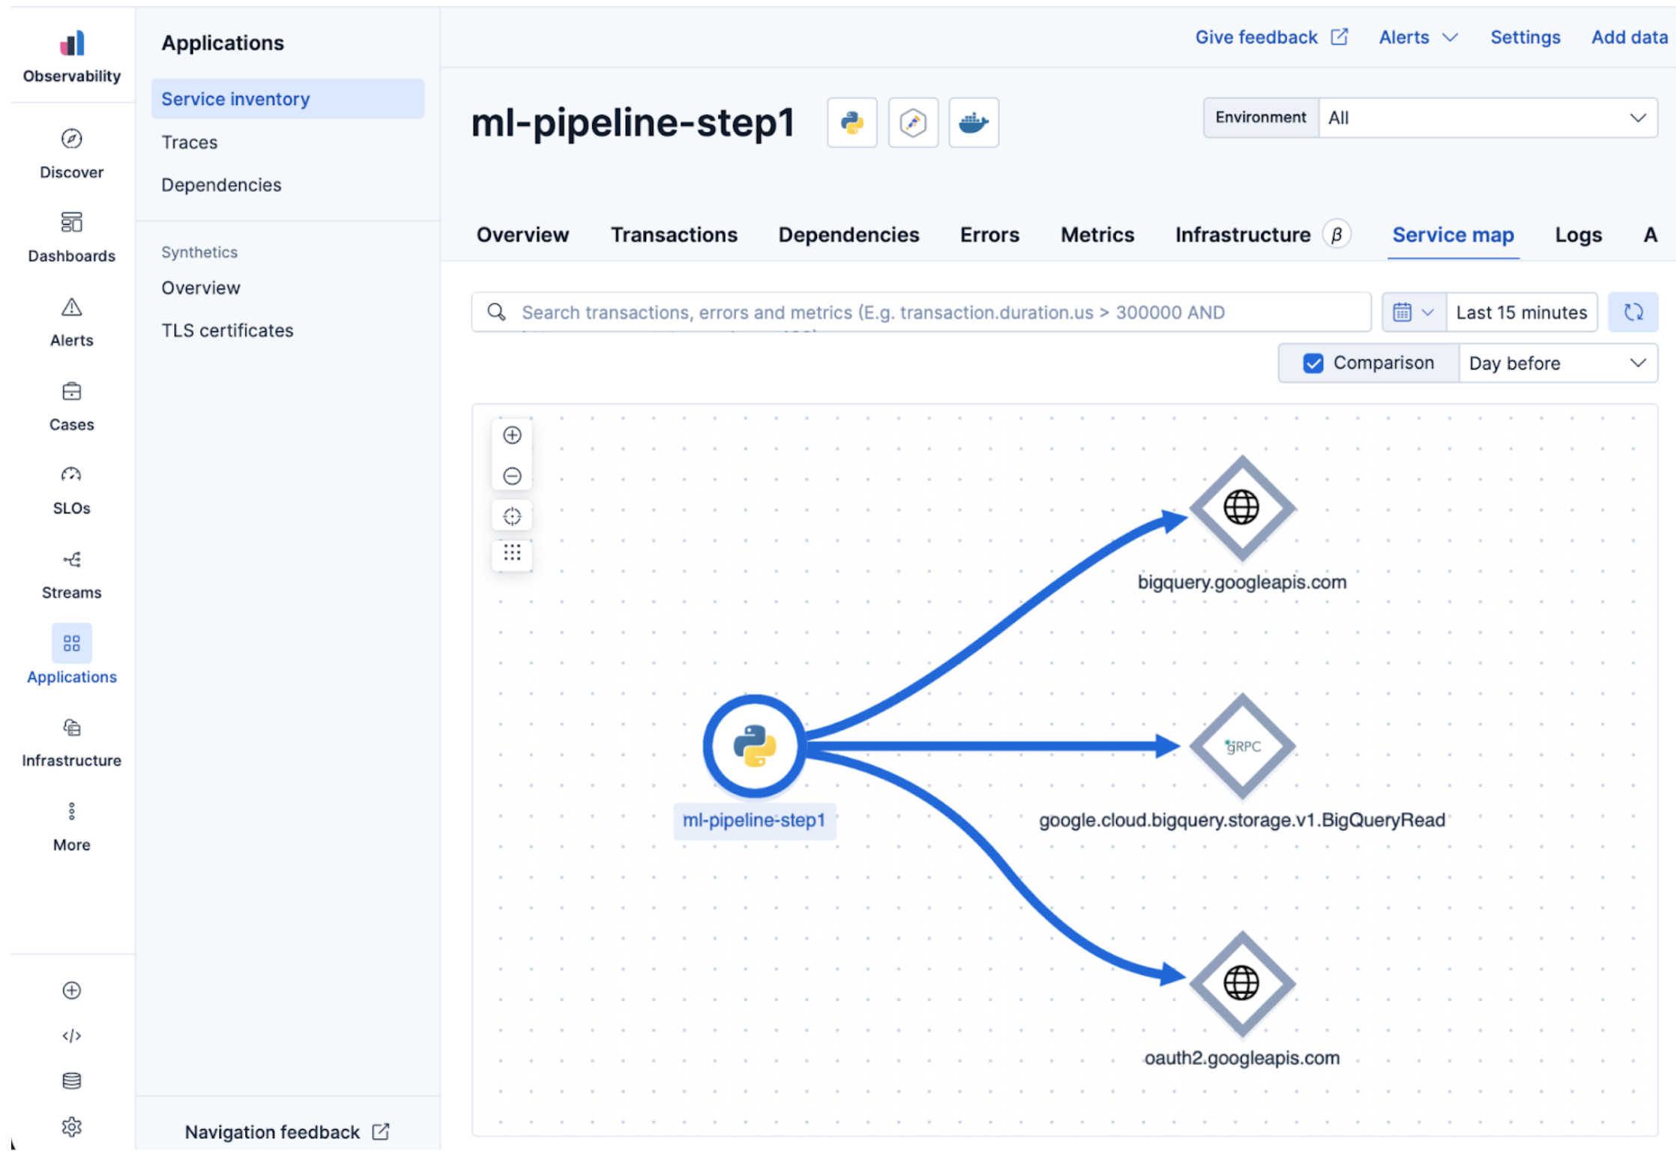Select Applications in sidebar
The height and width of the screenshot is (1154, 1676).
pyautogui.click(x=71, y=655)
